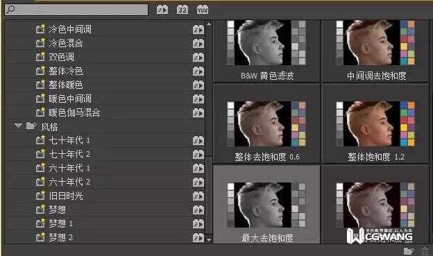Screen dimensions: 433x256
Task: Click the effects search field
Action: click(x=76, y=10)
